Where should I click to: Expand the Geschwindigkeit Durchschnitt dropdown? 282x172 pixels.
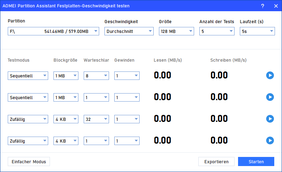(x=129, y=32)
